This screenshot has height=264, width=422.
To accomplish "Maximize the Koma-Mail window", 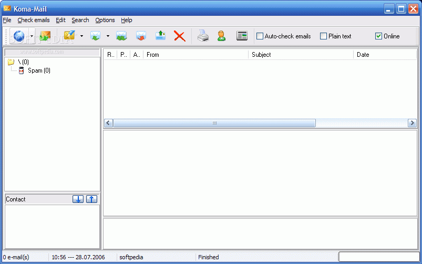I will pos(401,9).
